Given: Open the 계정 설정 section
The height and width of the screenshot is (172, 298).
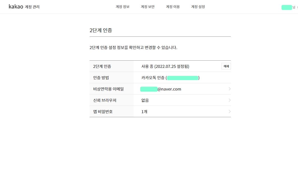Looking at the screenshot, I should tap(198, 7).
